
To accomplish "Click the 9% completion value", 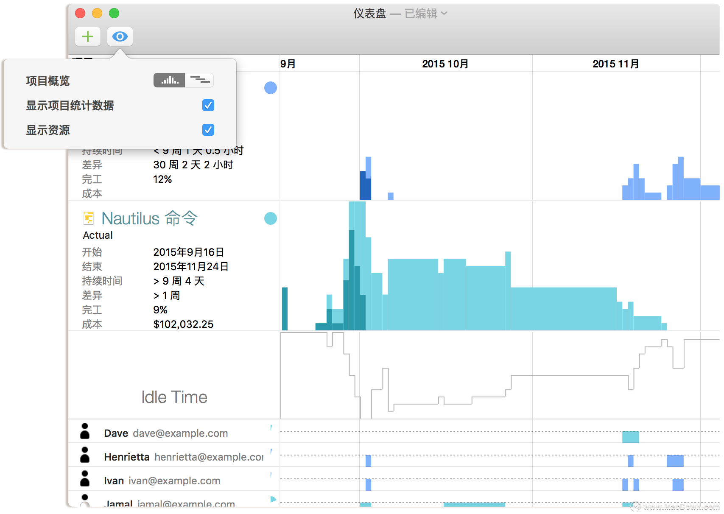I will tap(160, 310).
